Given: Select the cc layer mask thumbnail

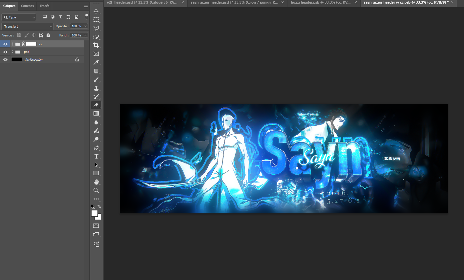Looking at the screenshot, I should tap(31, 44).
